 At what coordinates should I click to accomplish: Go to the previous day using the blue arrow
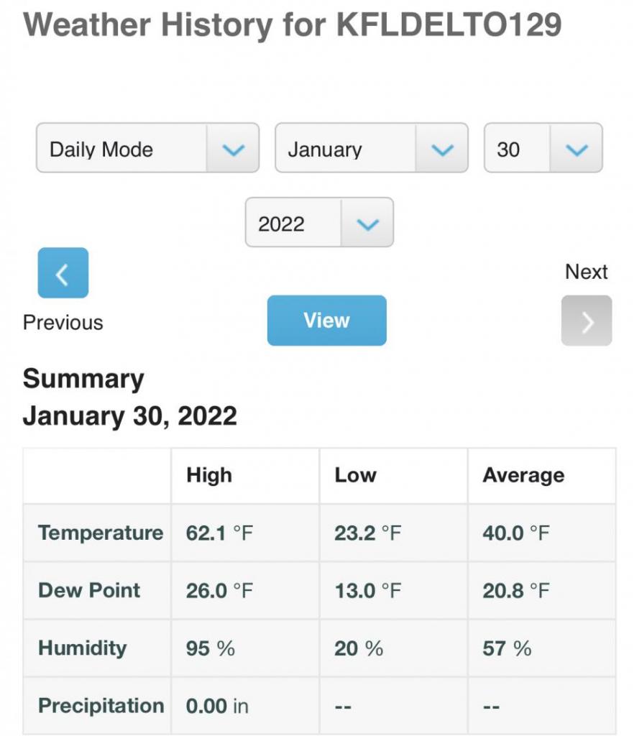click(x=63, y=273)
